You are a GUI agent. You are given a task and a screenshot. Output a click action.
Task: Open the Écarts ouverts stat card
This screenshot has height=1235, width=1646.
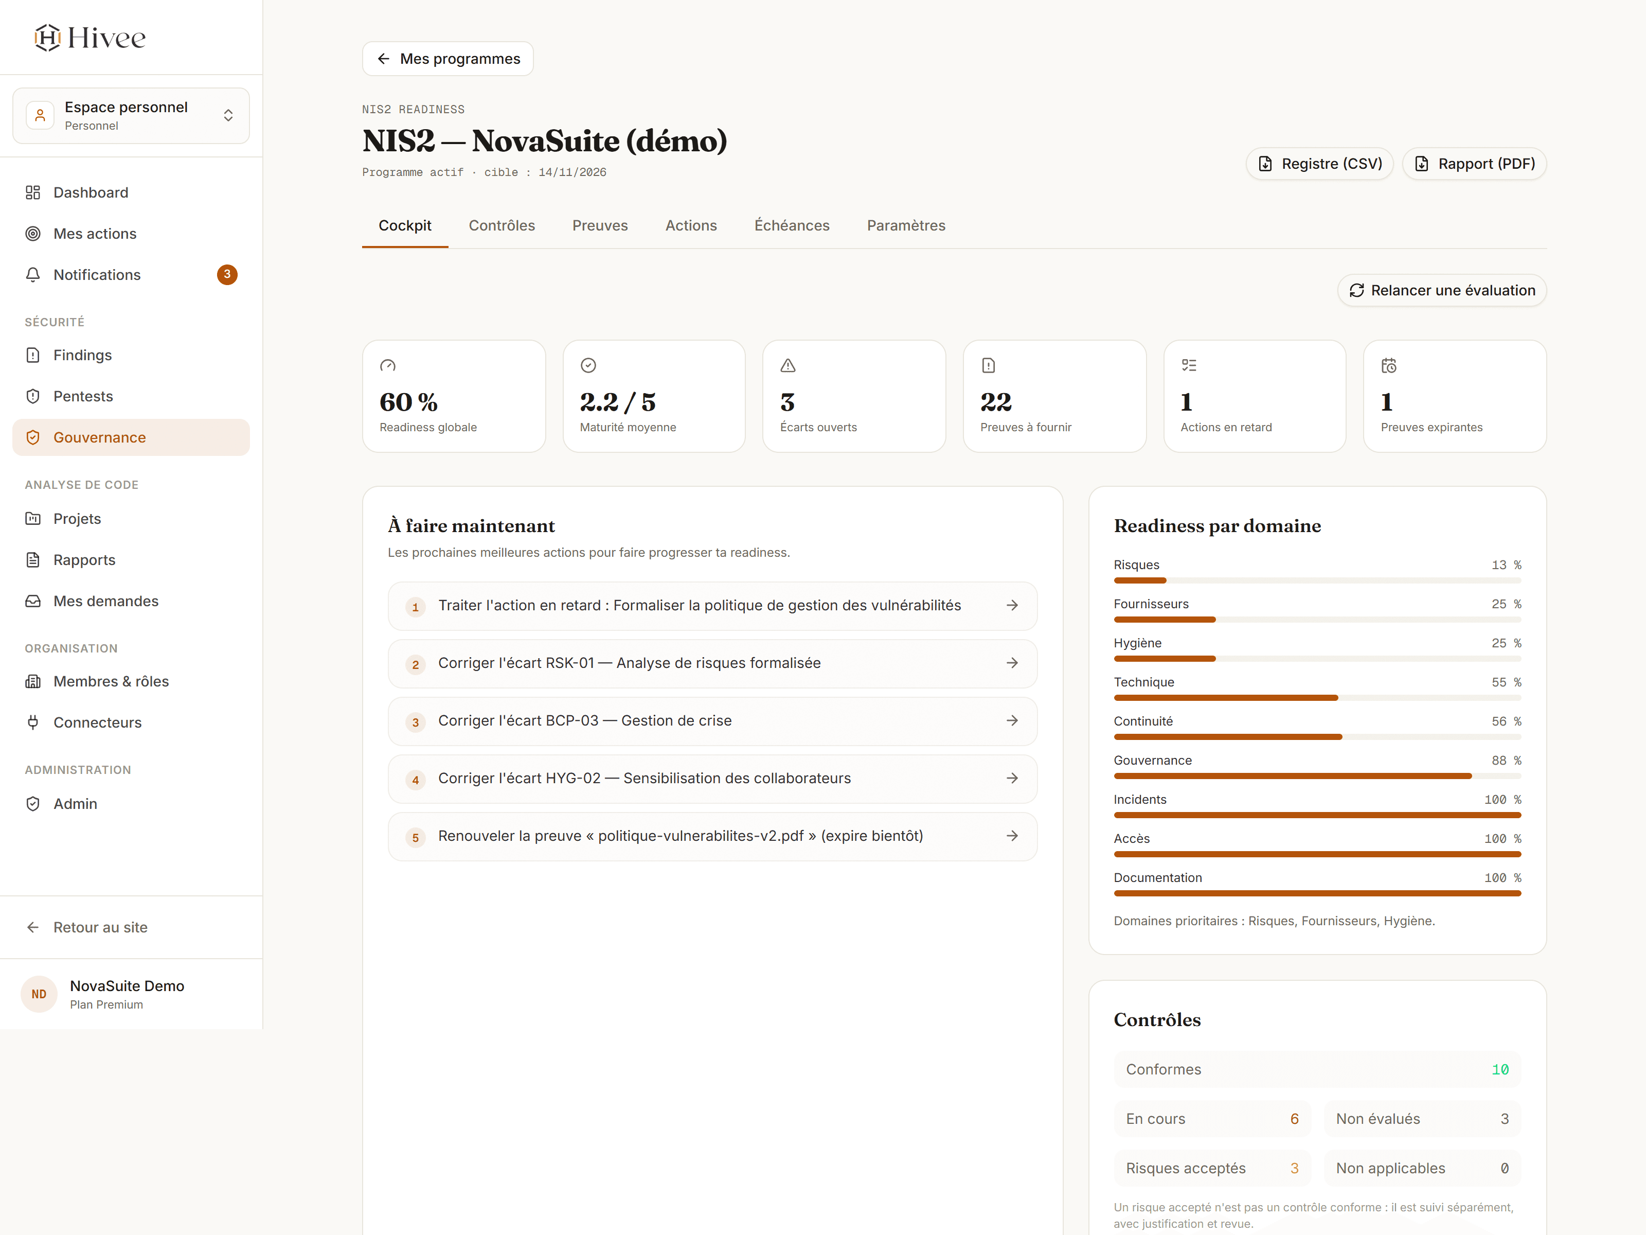tap(853, 396)
